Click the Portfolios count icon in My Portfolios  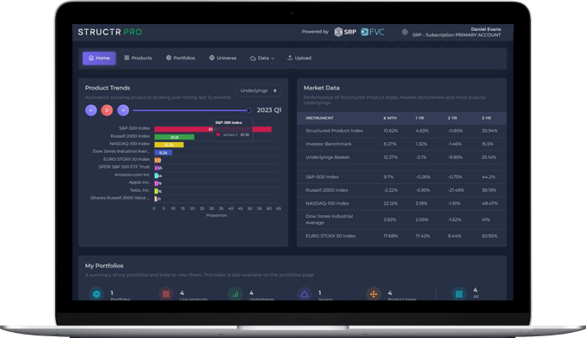coord(96,294)
